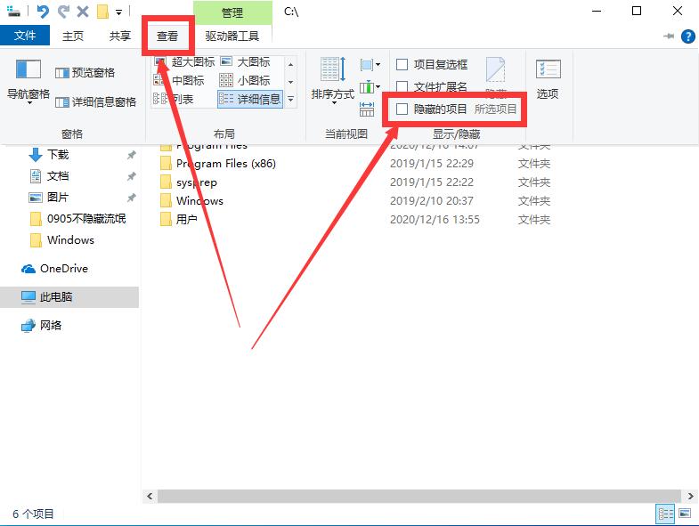Click the pin ribbon icon

coord(669,36)
